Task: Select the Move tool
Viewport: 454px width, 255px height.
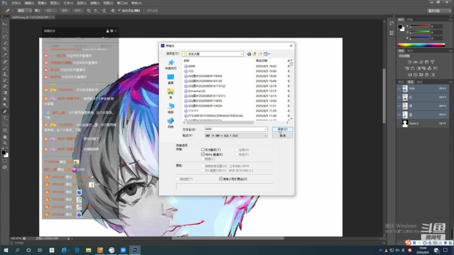Action: click(4, 24)
